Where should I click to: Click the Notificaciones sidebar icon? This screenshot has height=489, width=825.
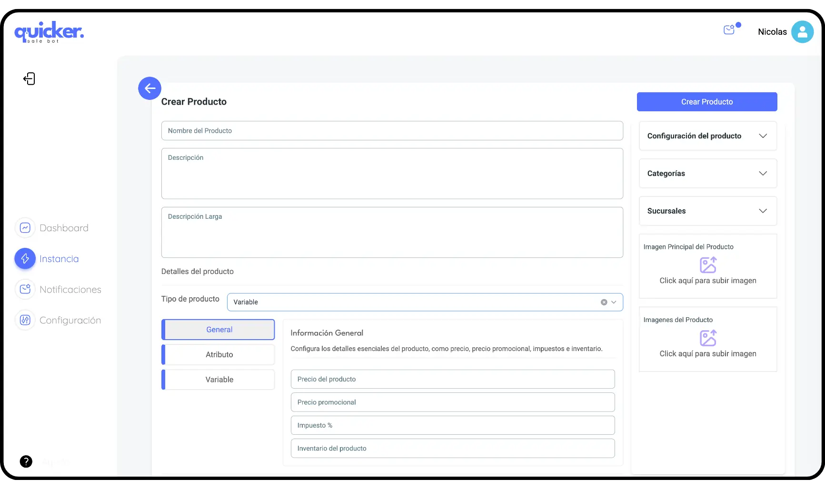pyautogui.click(x=25, y=289)
